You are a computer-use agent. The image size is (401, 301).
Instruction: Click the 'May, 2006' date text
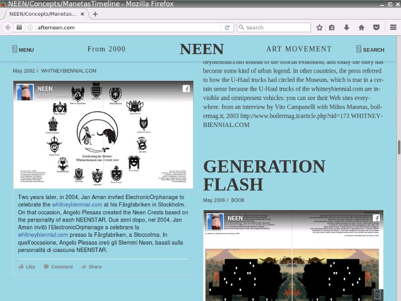click(x=214, y=200)
